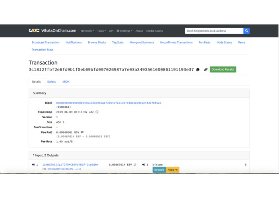Image resolution: width=279 pixels, height=198 pixels.
Task: Open the About page
Action: pos(139,31)
